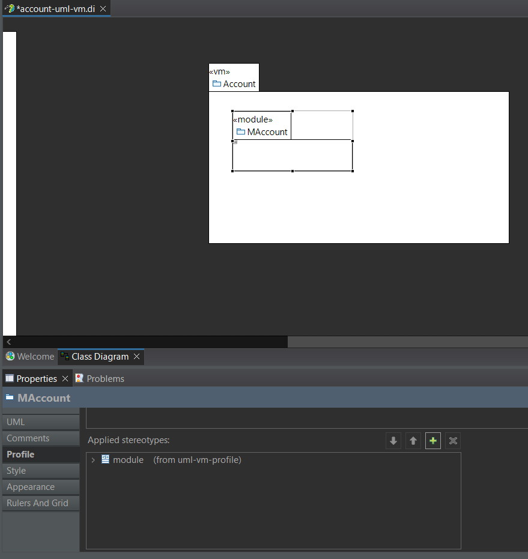The image size is (528, 559).
Task: Click the horizontal scrollbar left arrow
Action: (8, 342)
